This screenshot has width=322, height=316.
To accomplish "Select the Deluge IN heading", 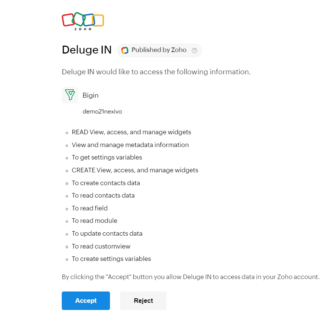I will pyautogui.click(x=87, y=50).
